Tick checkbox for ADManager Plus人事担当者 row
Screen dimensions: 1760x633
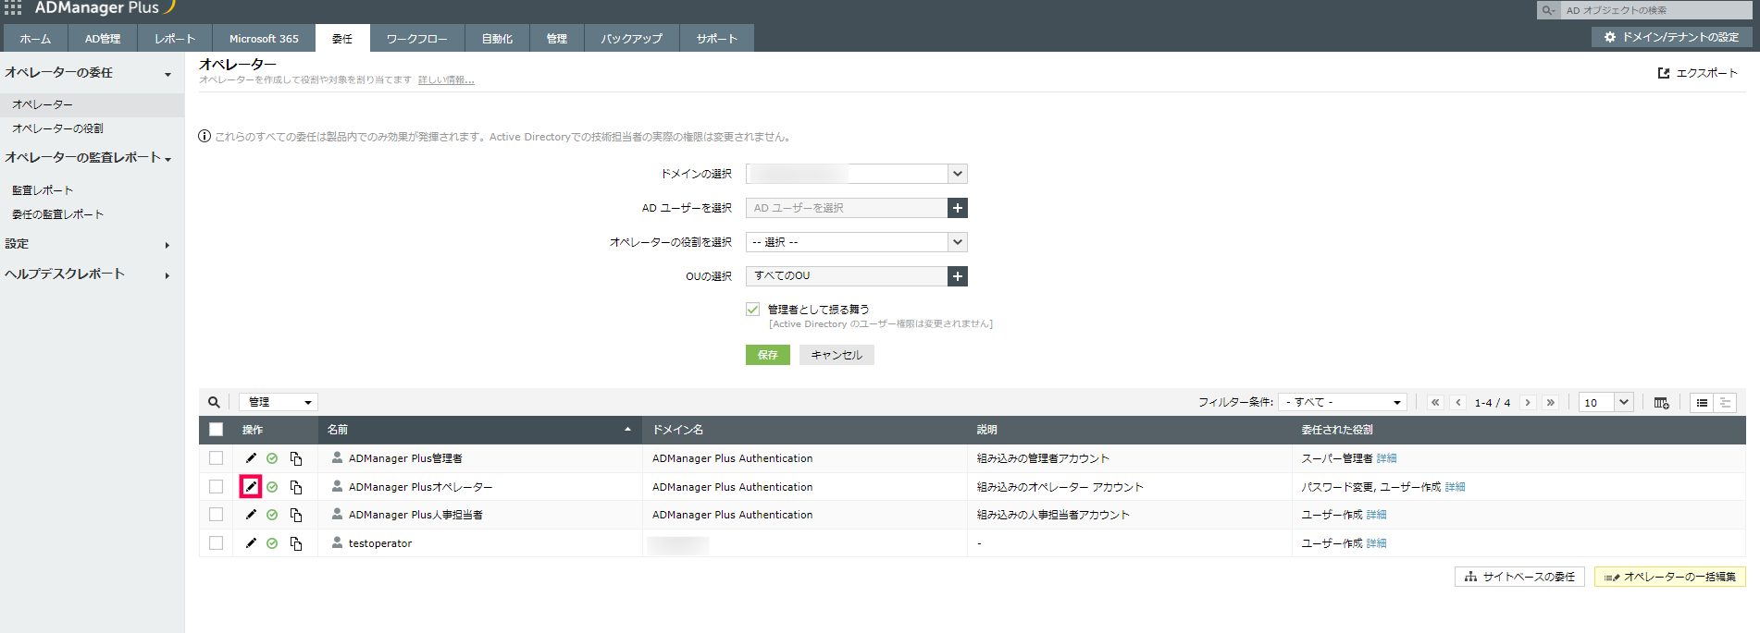click(216, 515)
